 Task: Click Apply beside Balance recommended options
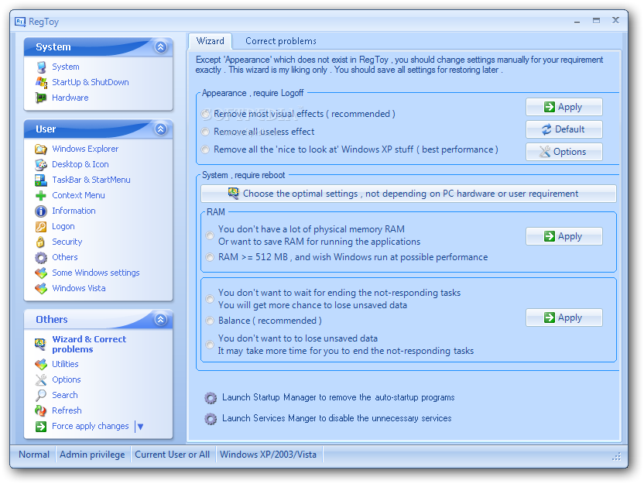coord(564,318)
